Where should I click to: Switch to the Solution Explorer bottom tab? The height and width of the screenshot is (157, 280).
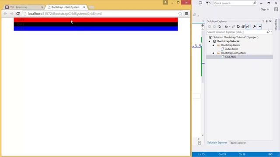[x=217, y=143]
